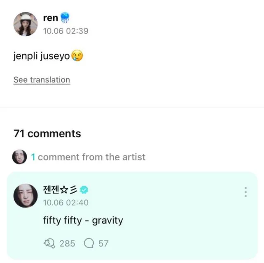Click the small artist avatar above comment

(x=20, y=157)
